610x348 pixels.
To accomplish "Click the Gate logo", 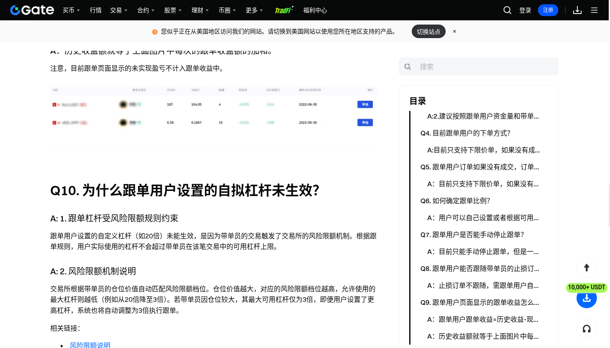I will point(32,10).
